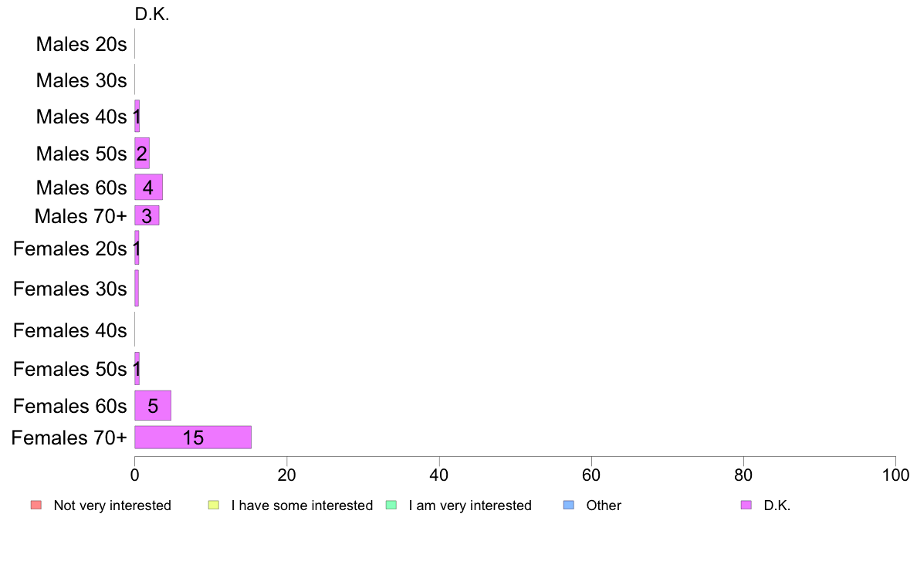This screenshot has height=568, width=917.
Task: Click the Not very interested legend text
Action: click(x=112, y=505)
